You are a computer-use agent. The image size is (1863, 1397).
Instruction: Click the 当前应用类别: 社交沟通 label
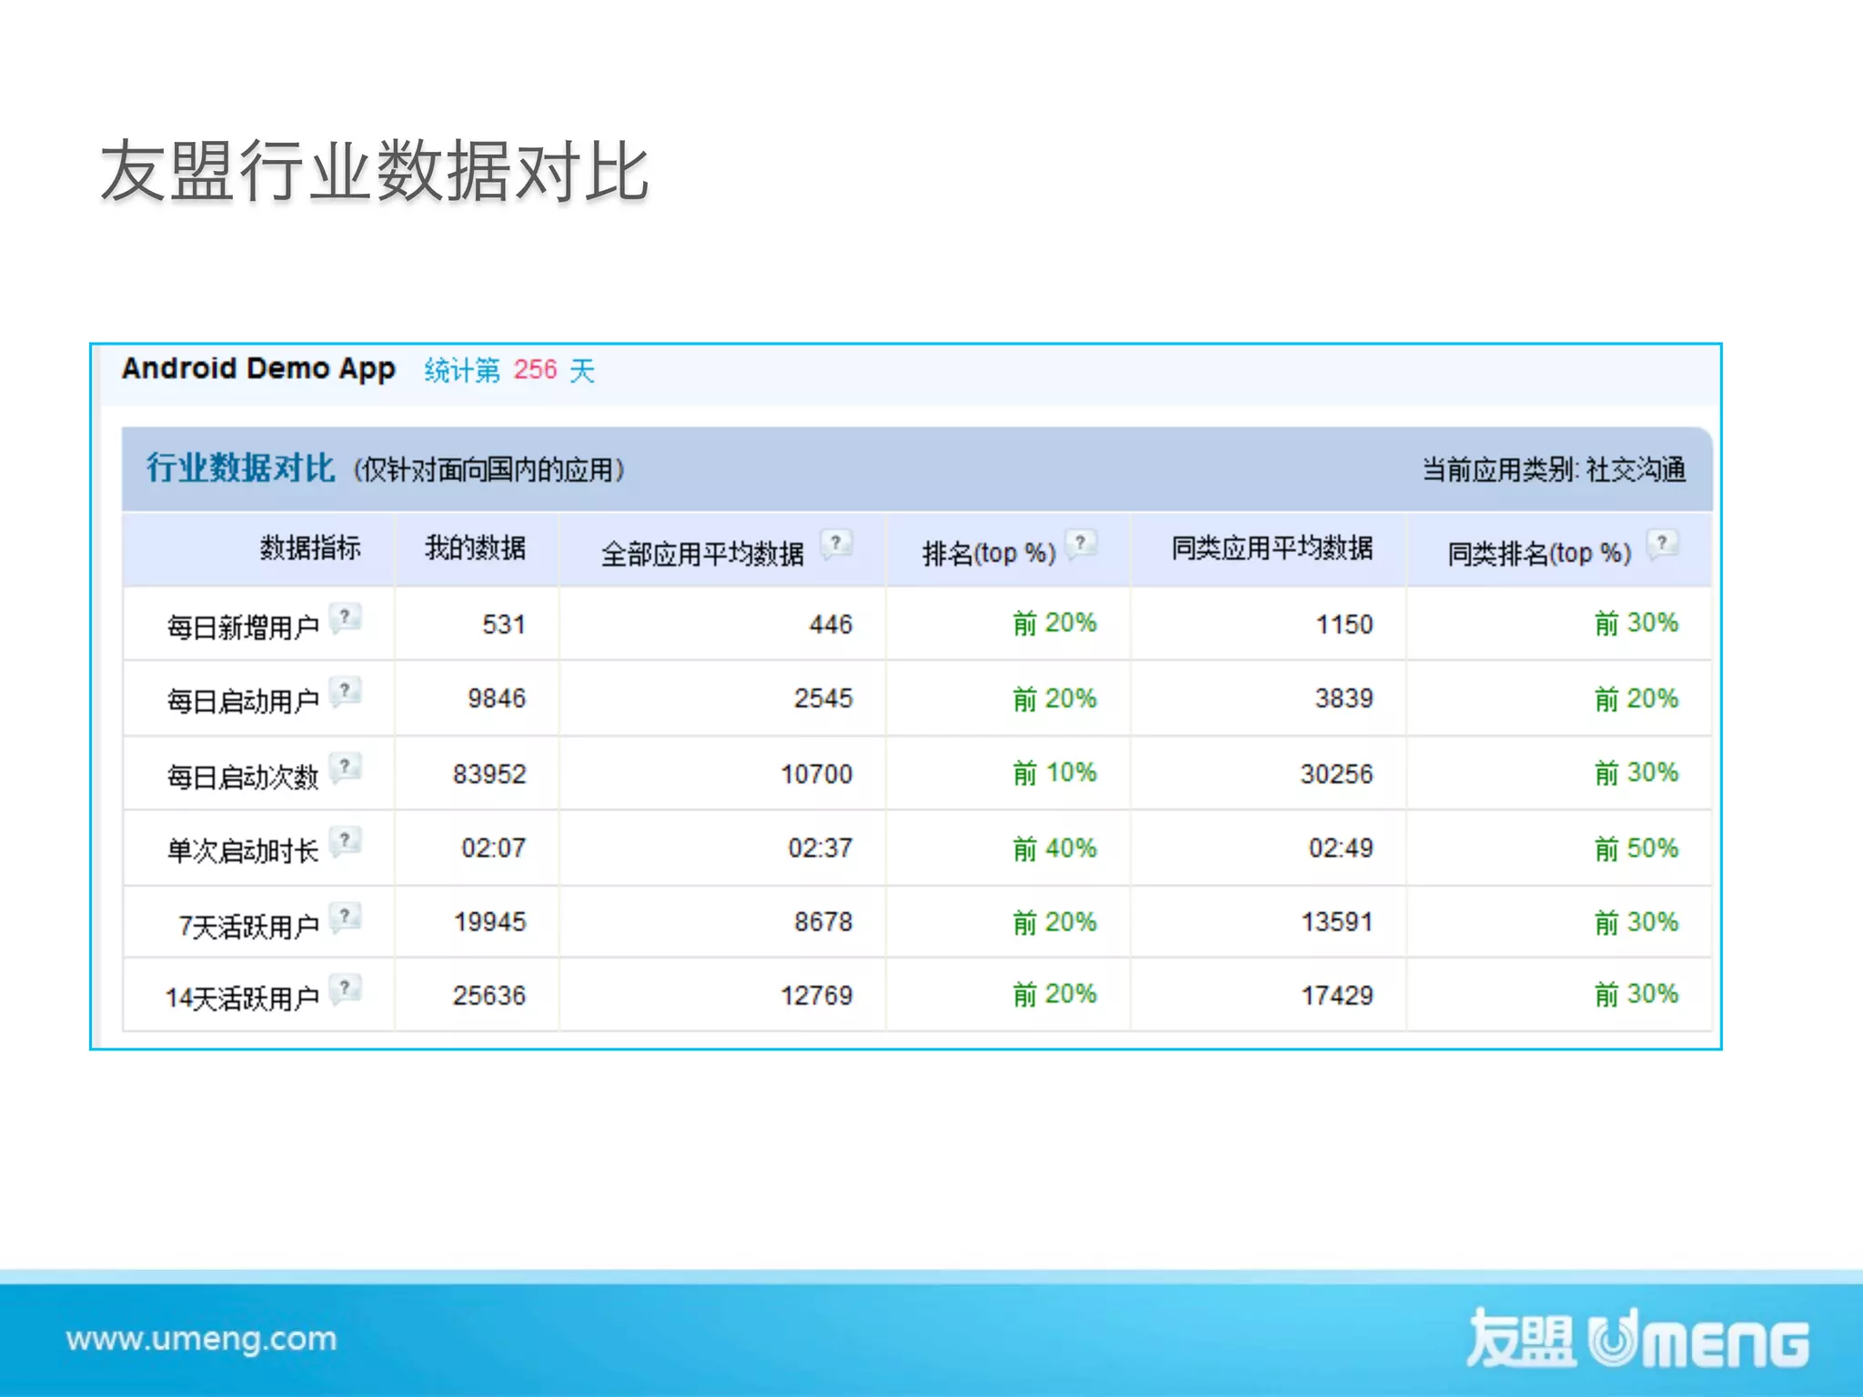point(1553,469)
